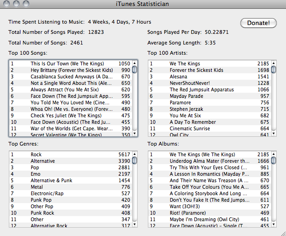
Task: Select the Other Pop genre
Action: tap(71, 206)
